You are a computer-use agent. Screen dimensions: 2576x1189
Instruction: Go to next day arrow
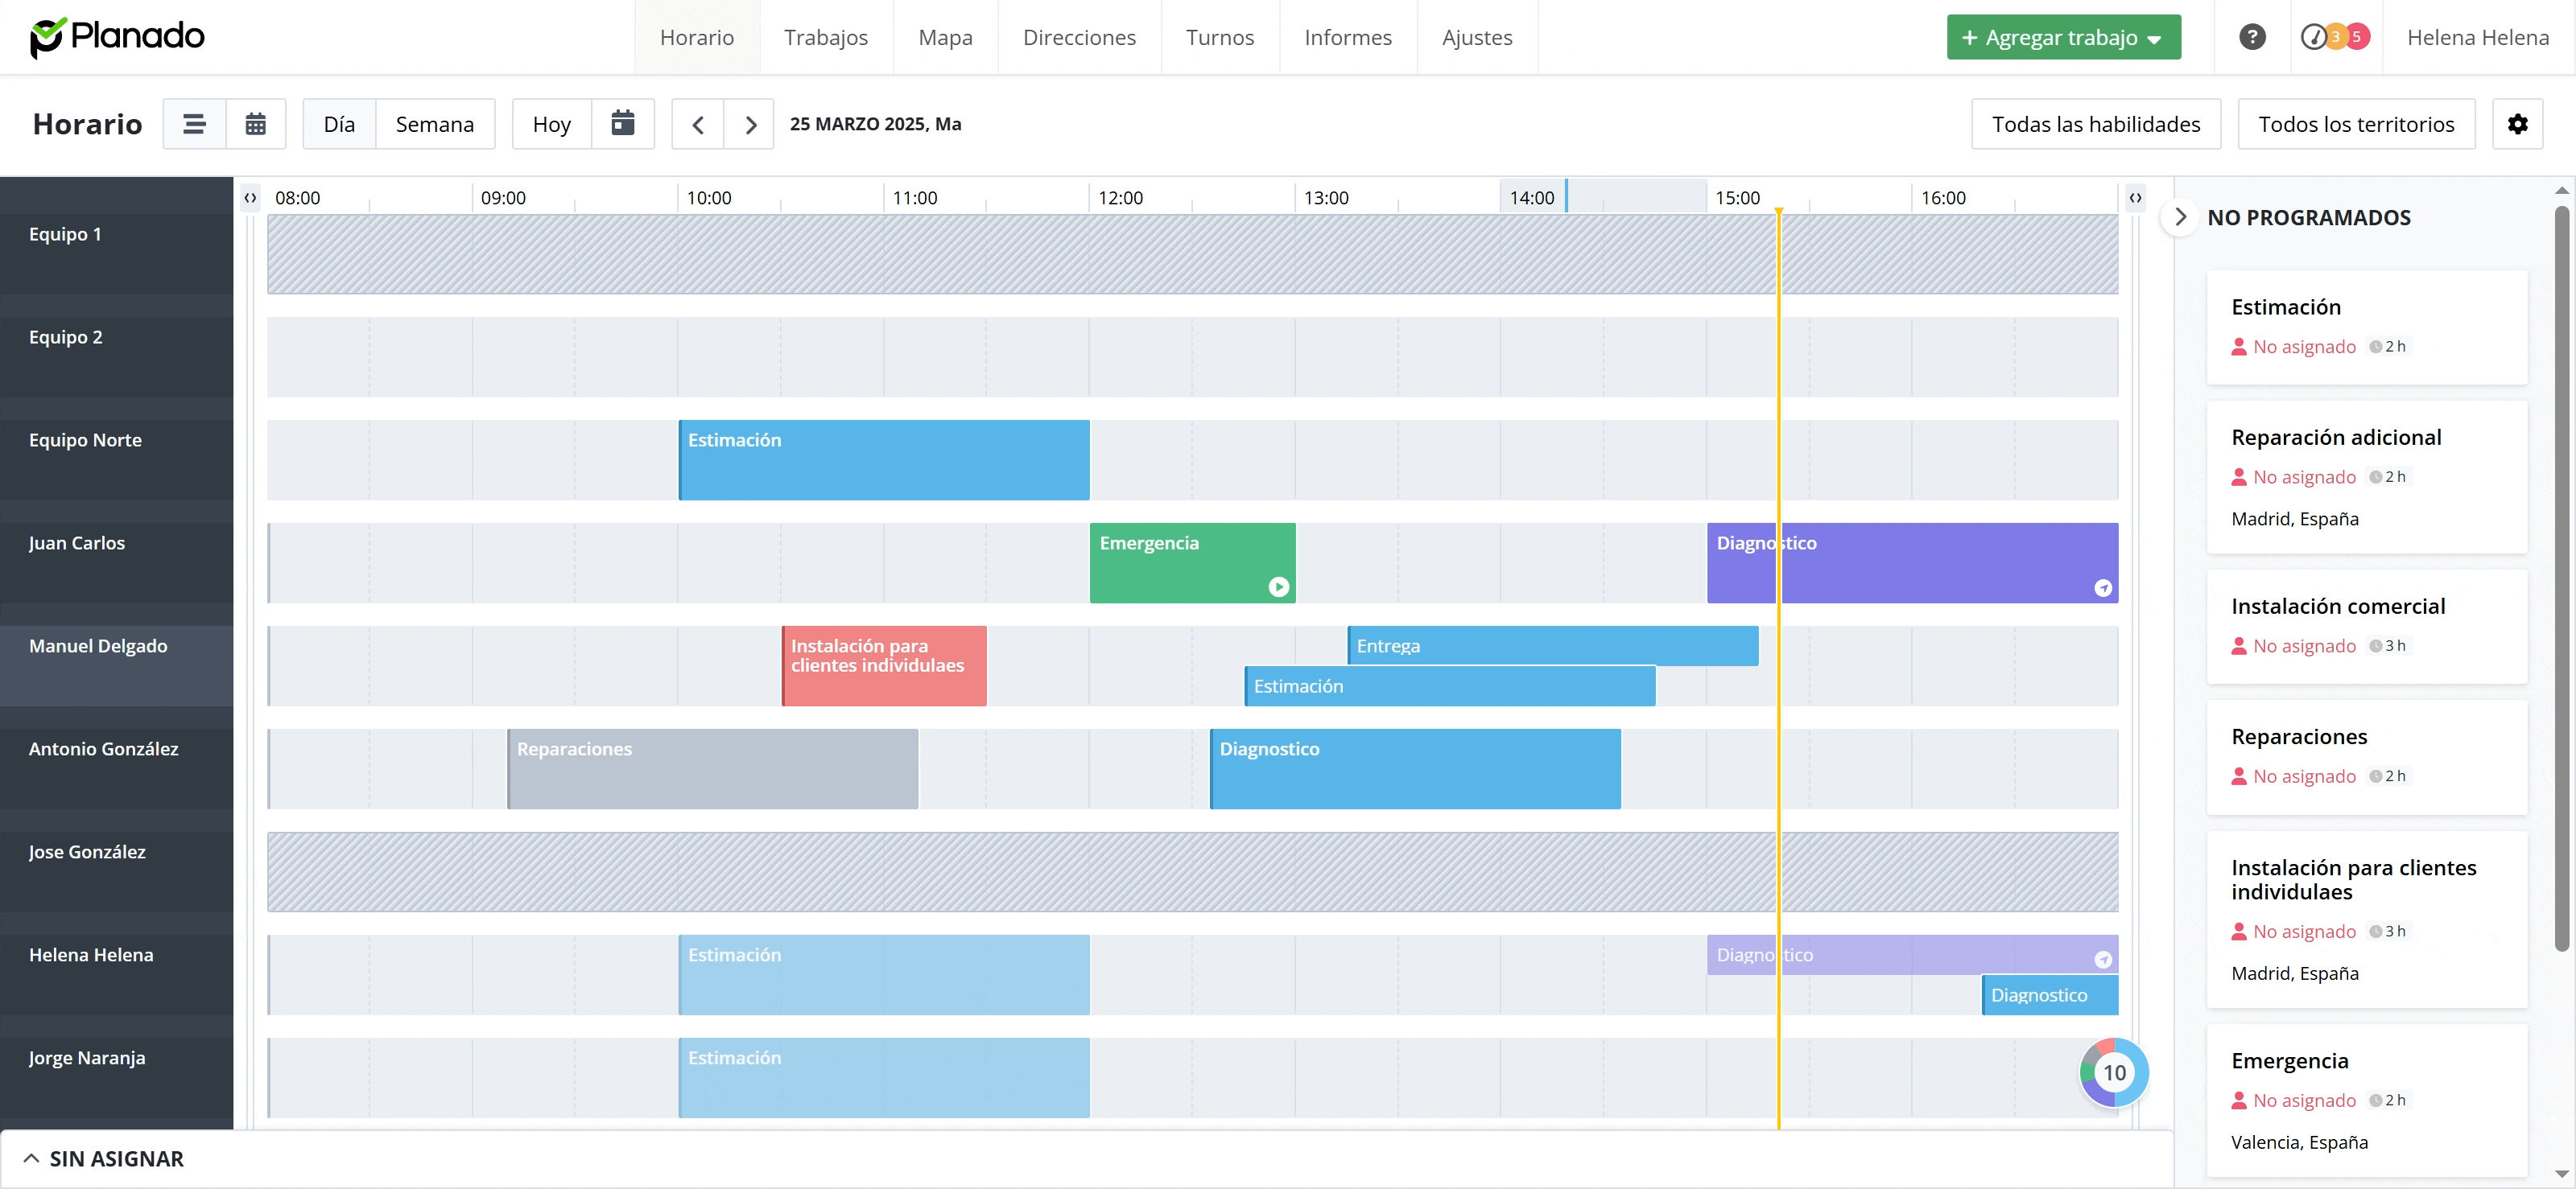(750, 124)
